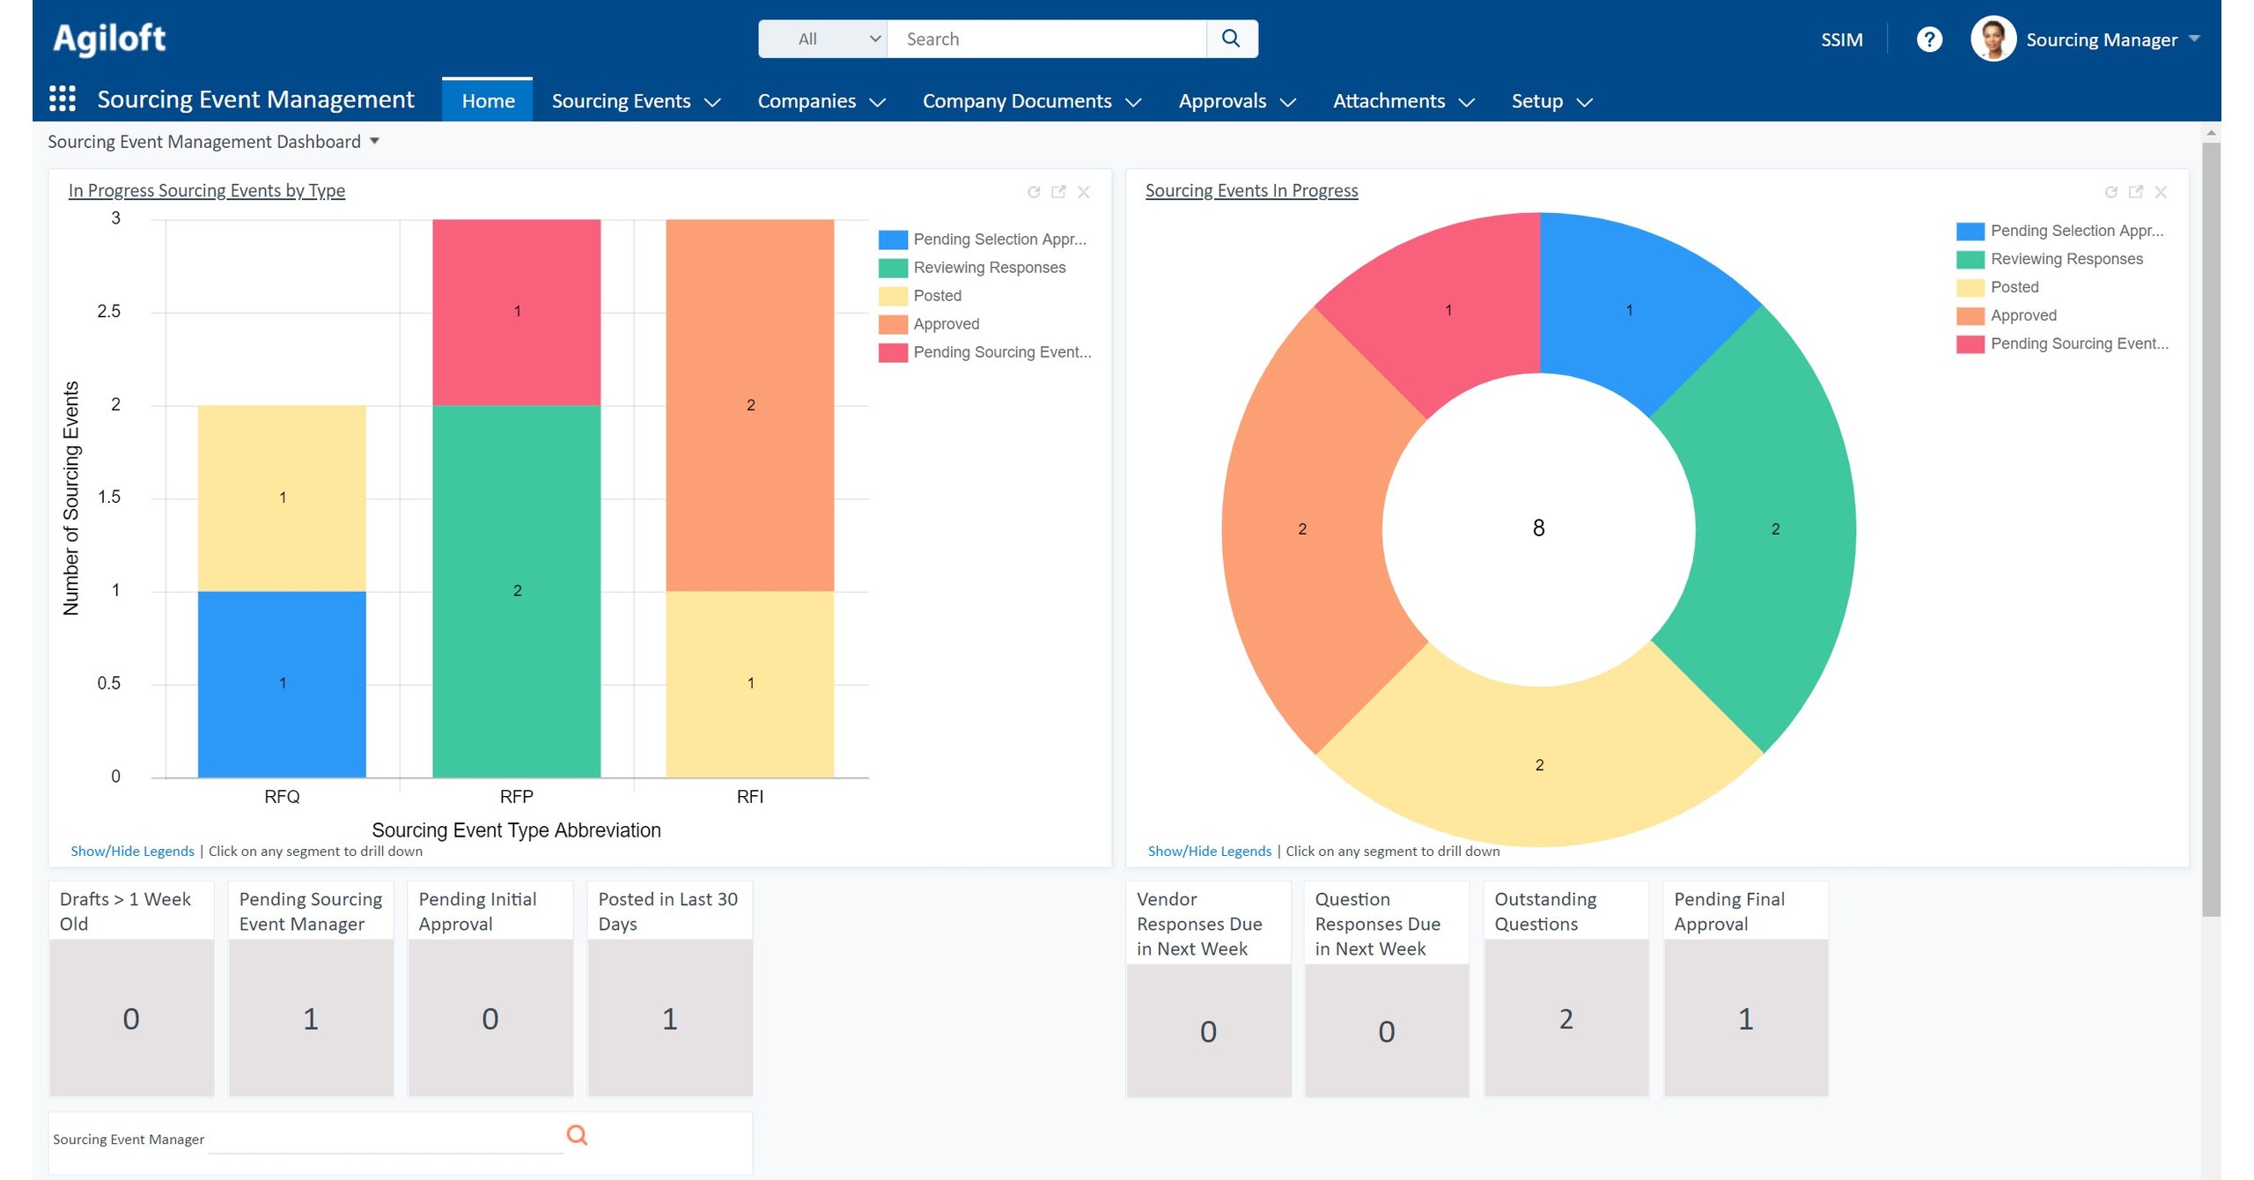The width and height of the screenshot is (2254, 1180).
Task: Toggle Pending Selection Appr... legend in bar chart
Action: (x=982, y=240)
